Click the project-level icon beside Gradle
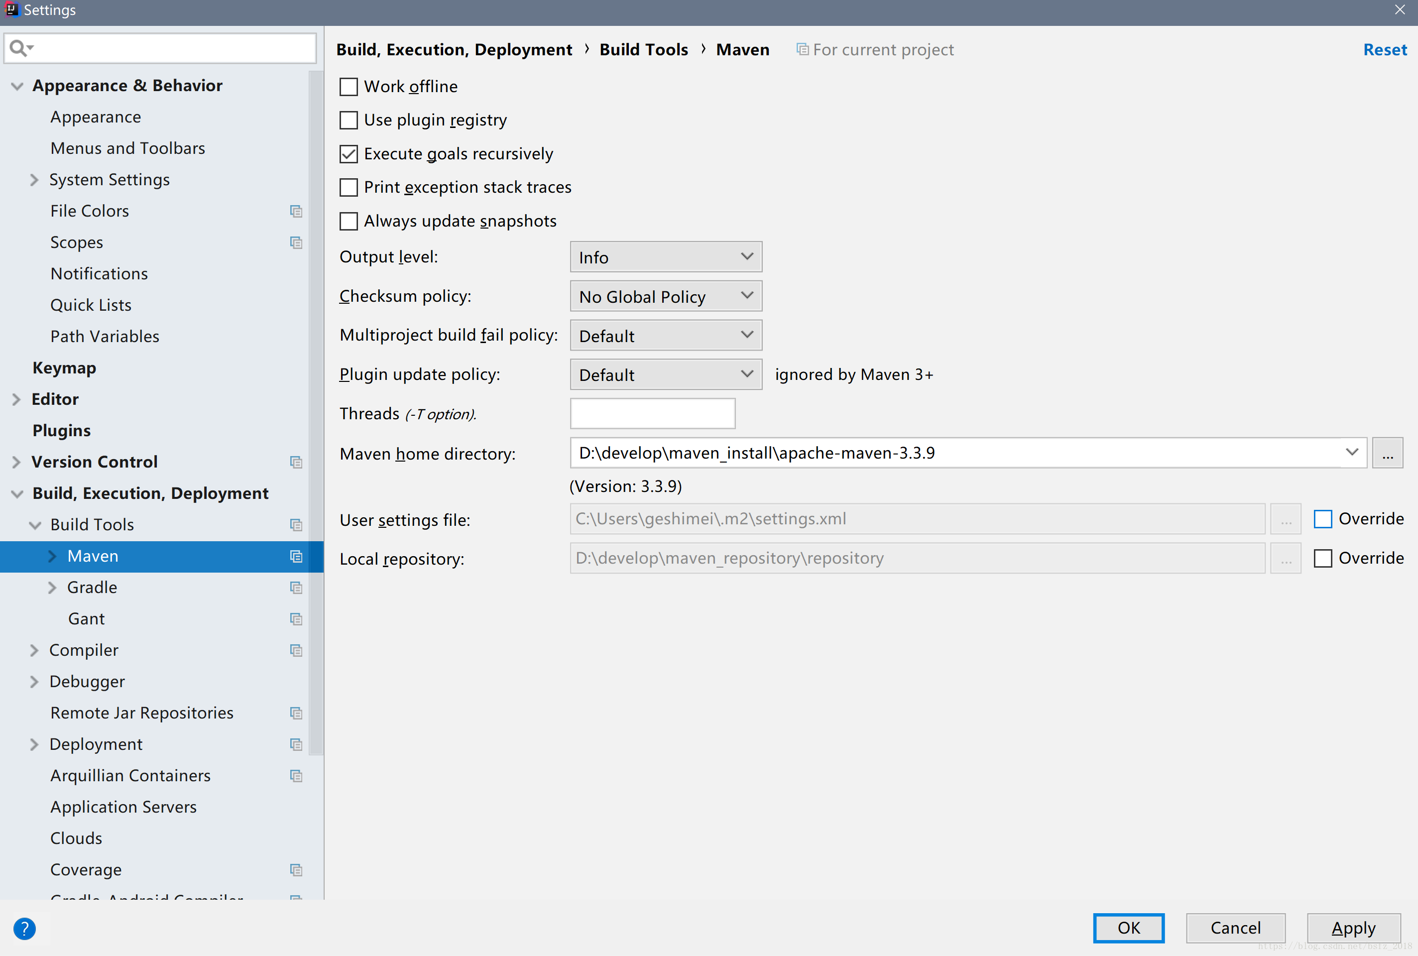Viewport: 1418px width, 956px height. [x=296, y=588]
